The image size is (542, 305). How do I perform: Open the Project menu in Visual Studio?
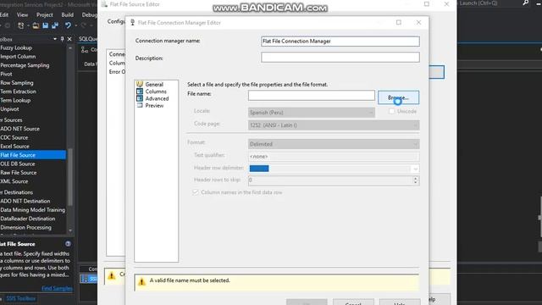coord(45,15)
